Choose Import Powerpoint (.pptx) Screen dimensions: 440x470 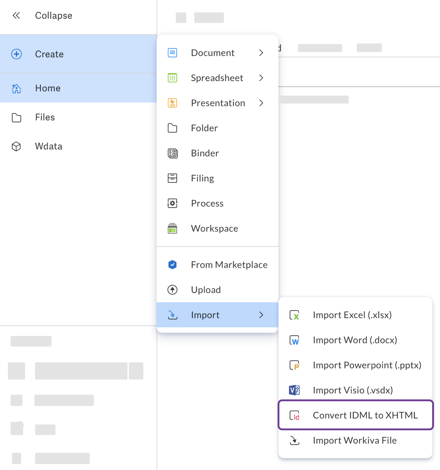click(367, 365)
